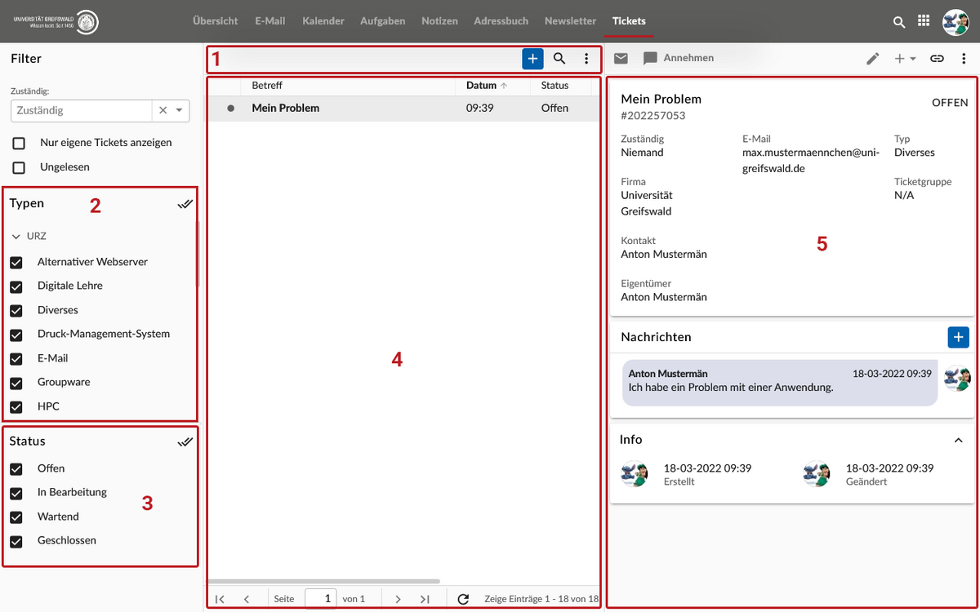
Task: Open the Adressbuch tab
Action: click(x=501, y=21)
